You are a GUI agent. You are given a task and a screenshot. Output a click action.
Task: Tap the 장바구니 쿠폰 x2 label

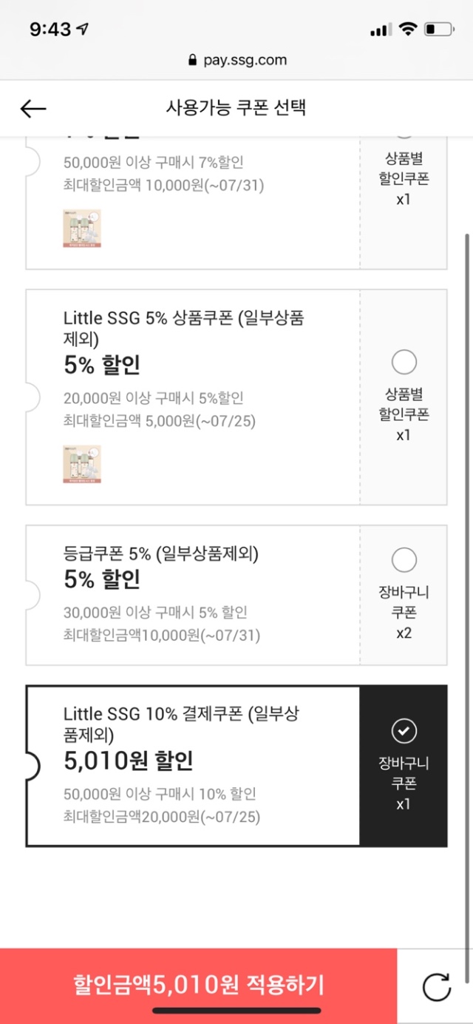(404, 613)
